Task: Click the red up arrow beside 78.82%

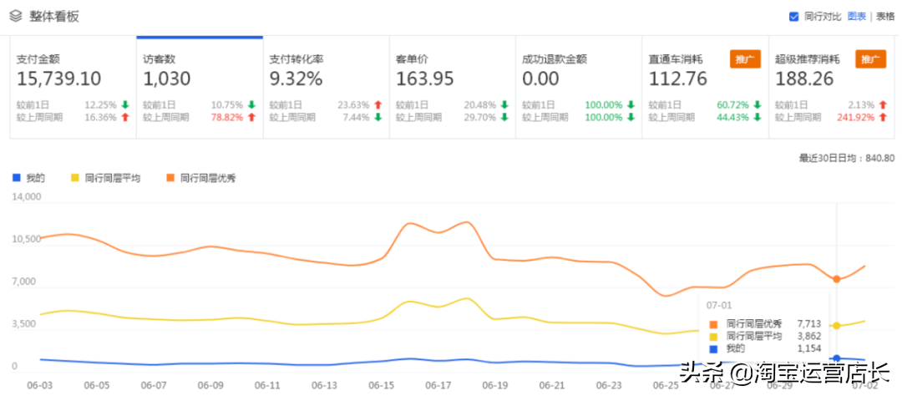Action: click(x=251, y=118)
